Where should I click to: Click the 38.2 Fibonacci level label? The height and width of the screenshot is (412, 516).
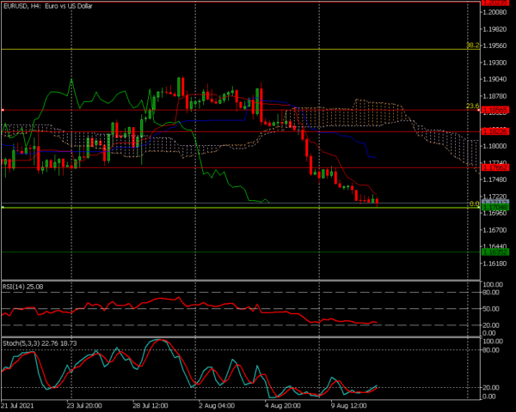tap(472, 45)
